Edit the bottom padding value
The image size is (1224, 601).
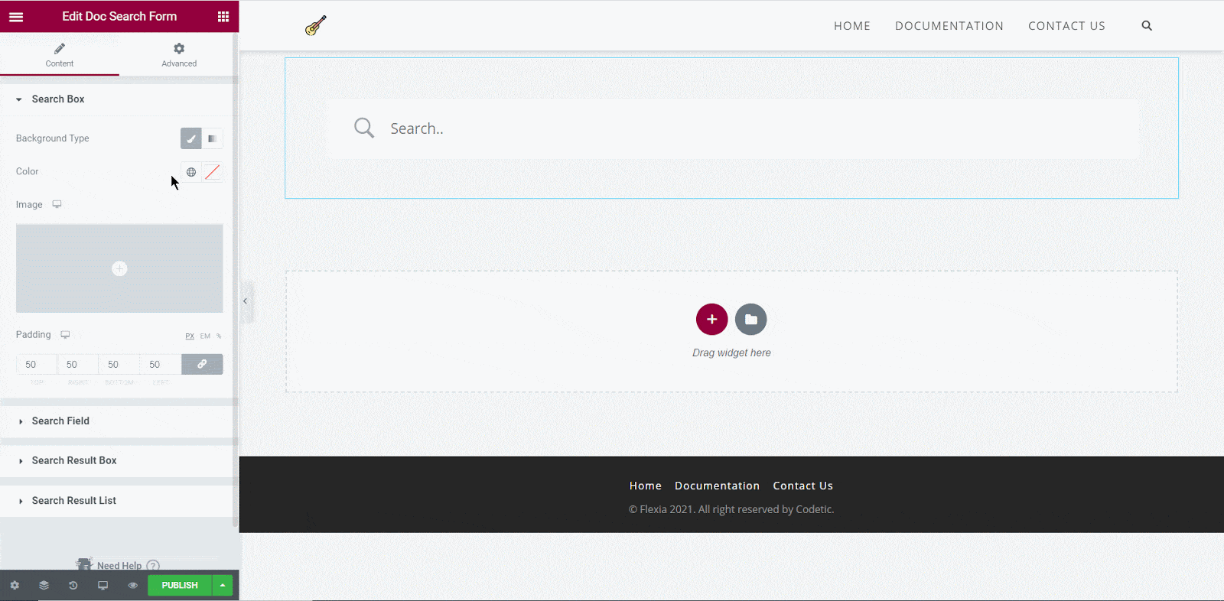(119, 365)
